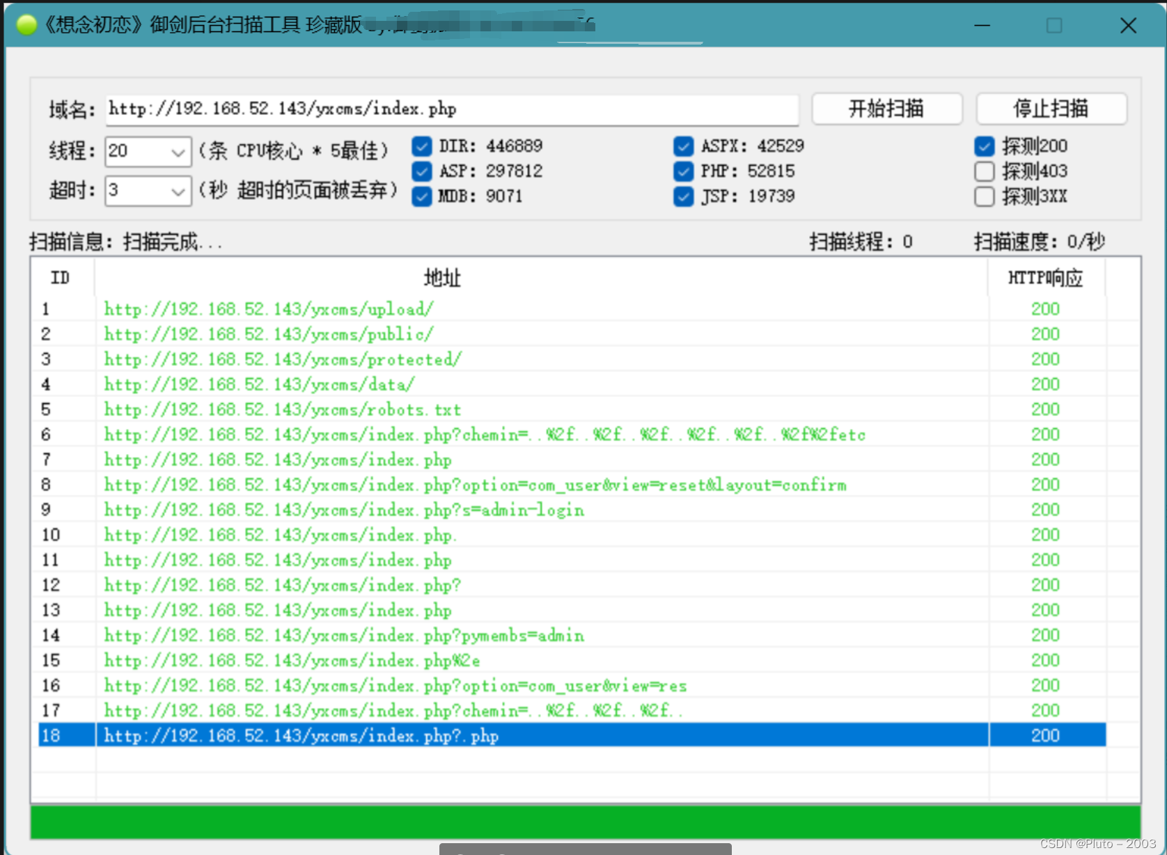Select row with yxcms/upload/ URL
Viewport: 1167px width, 855px height.
coord(572,308)
